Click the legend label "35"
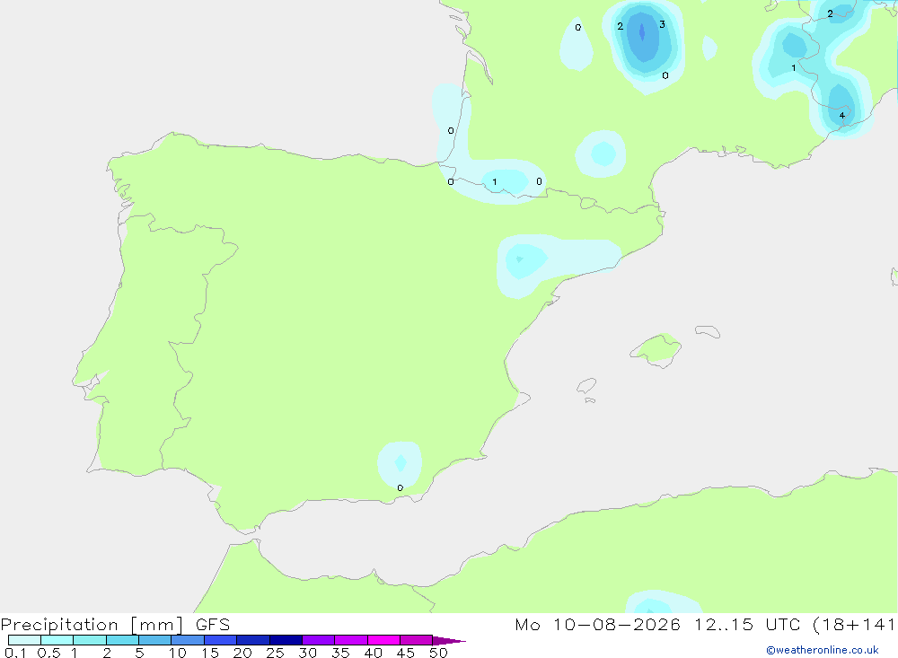898x658 pixels. pyautogui.click(x=340, y=653)
